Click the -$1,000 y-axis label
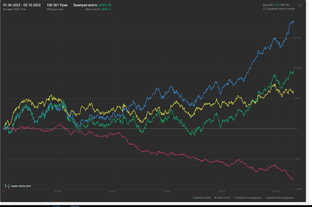Viewport: 312px width, 207px height. (298, 189)
